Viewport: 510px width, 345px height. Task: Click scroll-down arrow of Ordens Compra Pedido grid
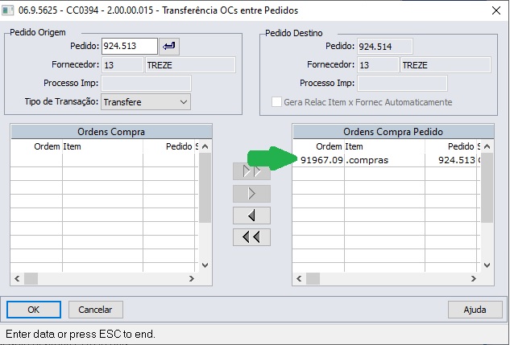pyautogui.click(x=487, y=265)
